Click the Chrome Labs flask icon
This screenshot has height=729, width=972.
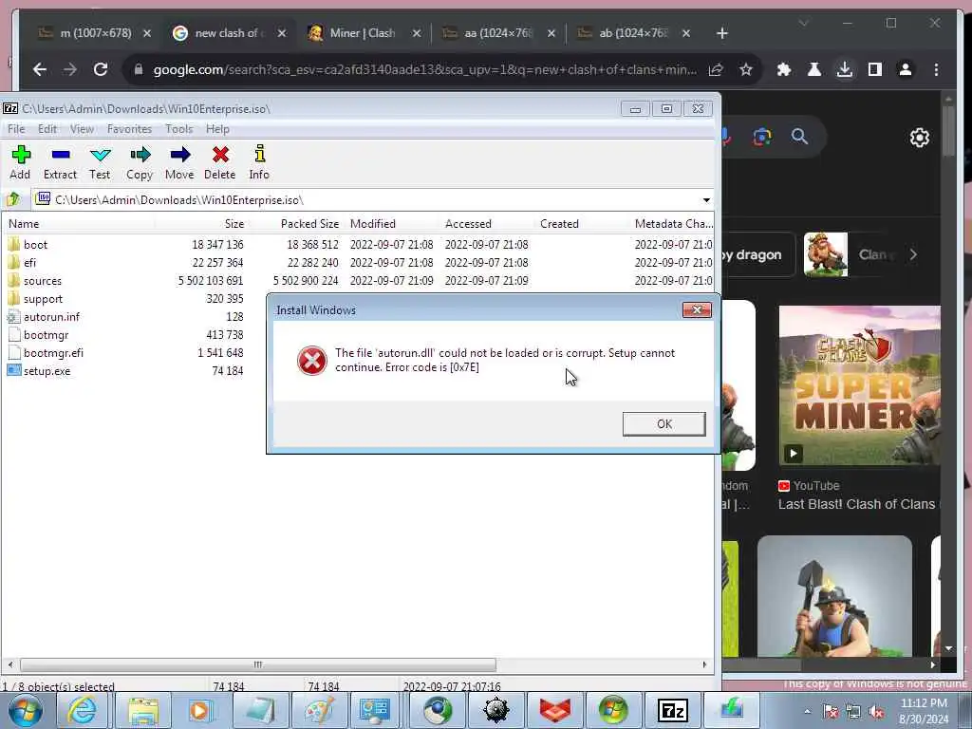point(813,69)
